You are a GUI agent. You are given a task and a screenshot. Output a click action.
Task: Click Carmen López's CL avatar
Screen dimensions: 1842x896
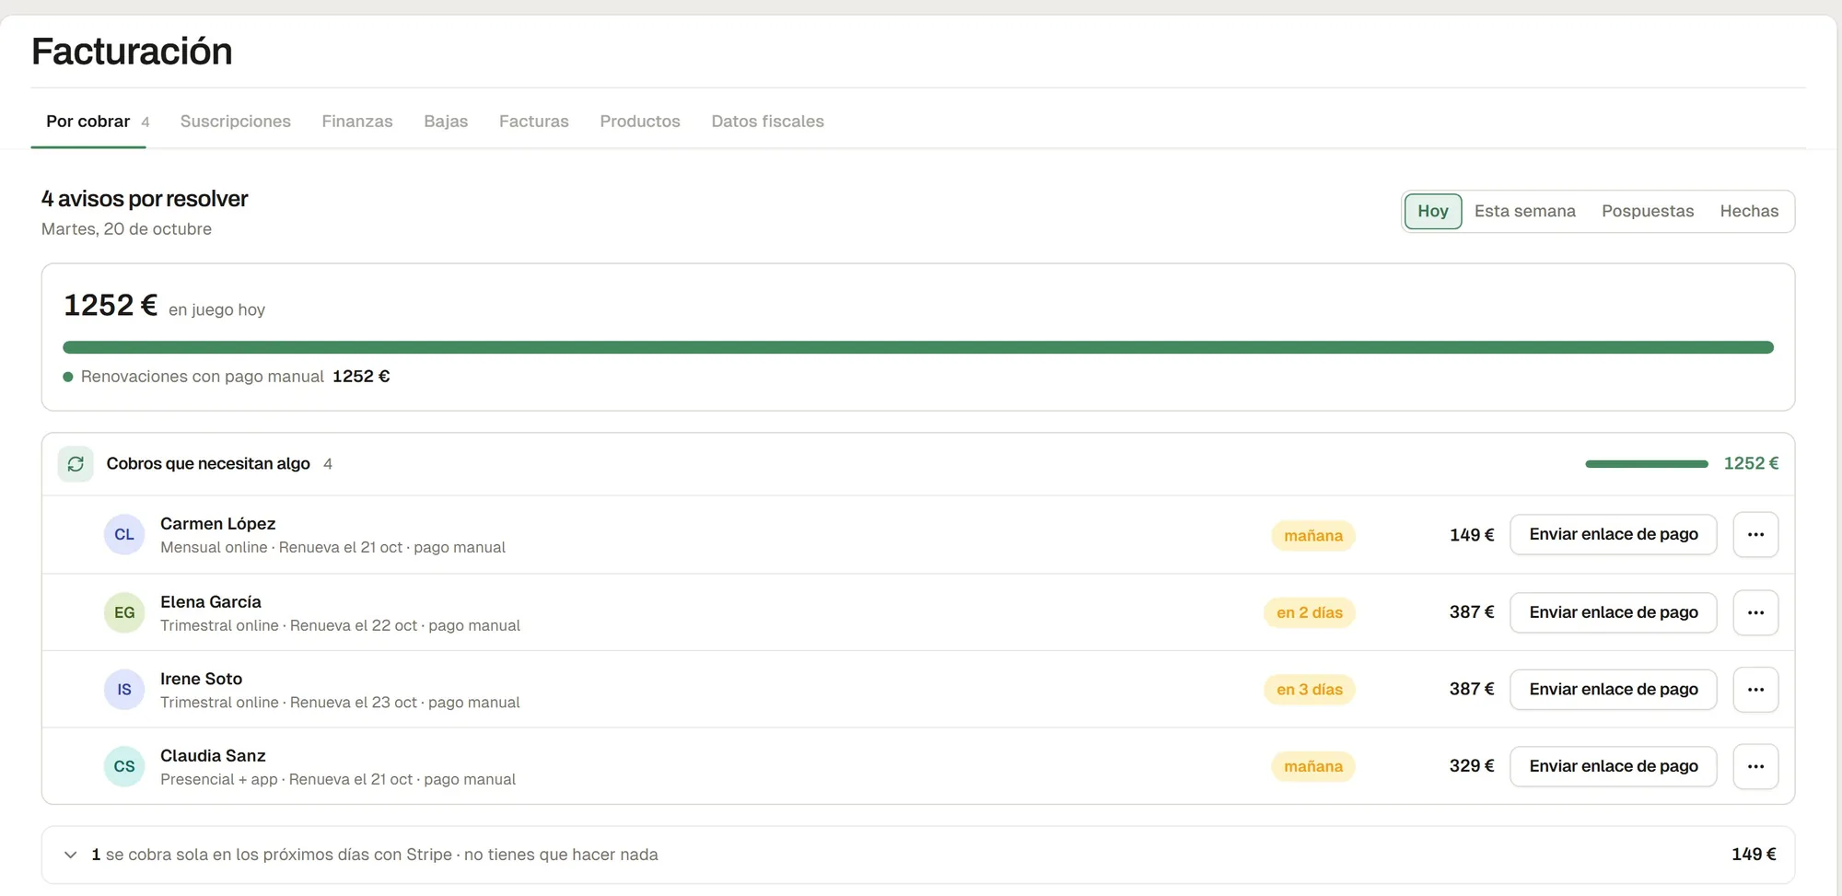pos(124,535)
